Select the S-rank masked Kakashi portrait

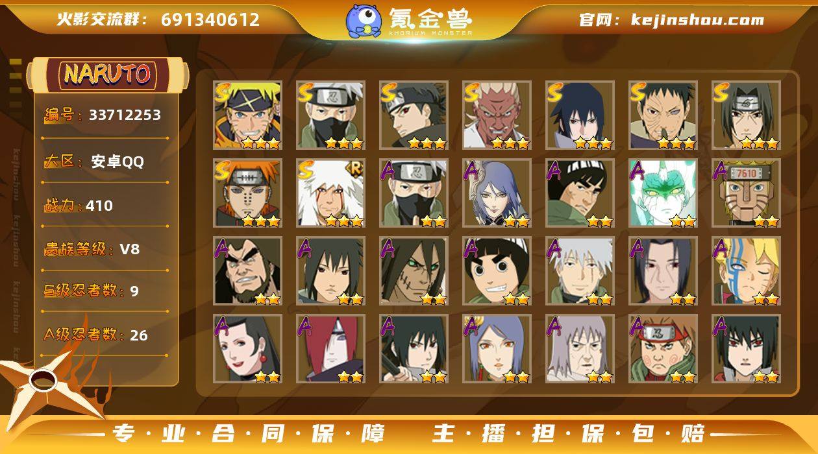tap(330, 115)
